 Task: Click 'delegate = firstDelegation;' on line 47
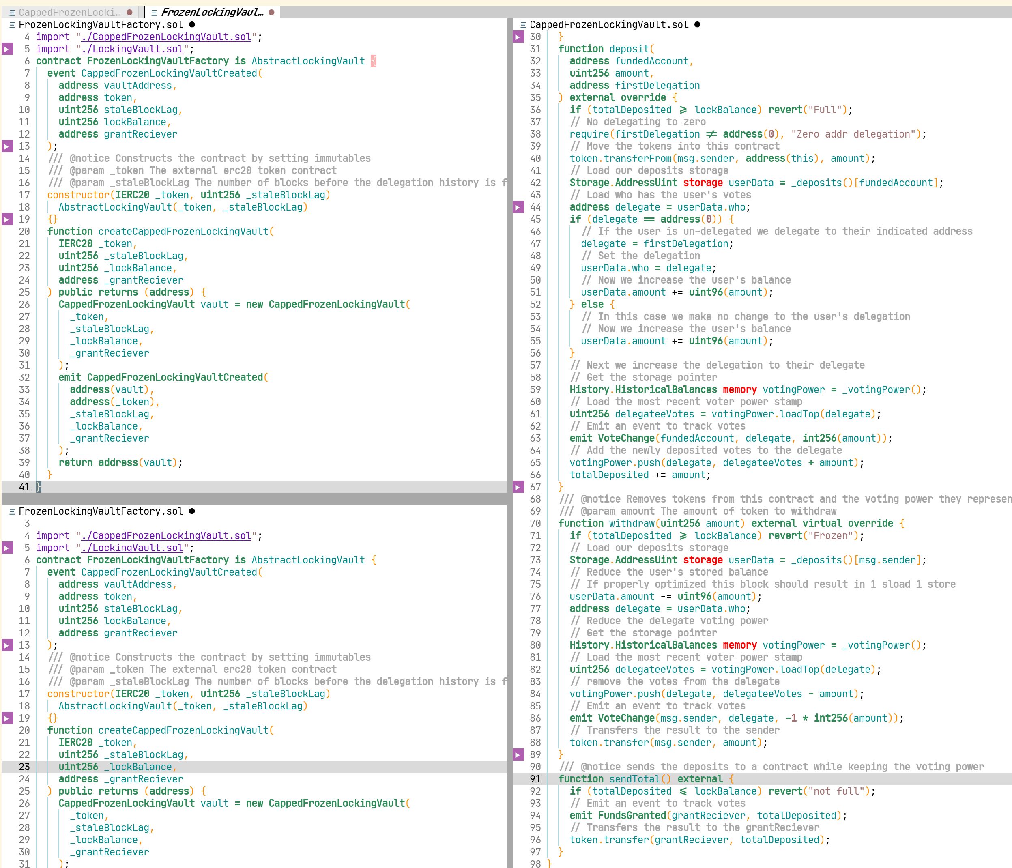(x=657, y=244)
